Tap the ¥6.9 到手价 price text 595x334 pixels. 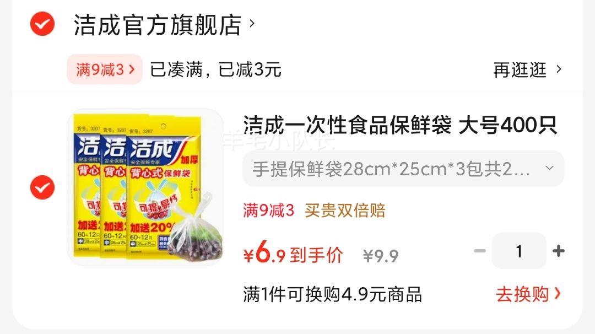293,254
